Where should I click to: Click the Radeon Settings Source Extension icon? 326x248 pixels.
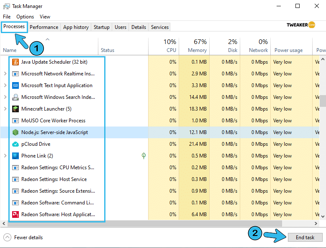coord(15,191)
